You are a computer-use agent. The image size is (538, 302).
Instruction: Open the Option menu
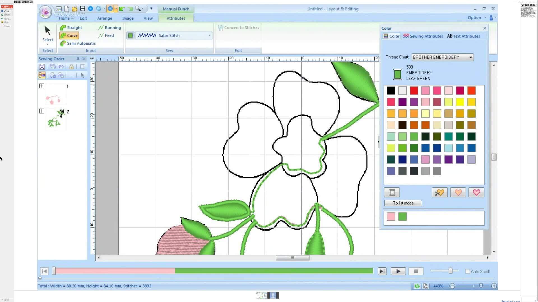(474, 17)
